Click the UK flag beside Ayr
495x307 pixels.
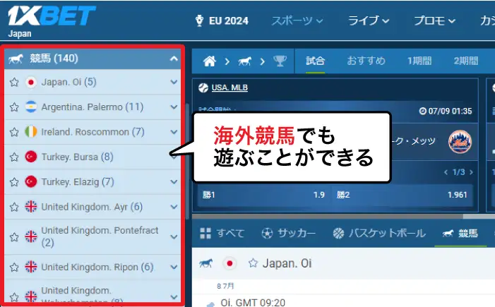tap(31, 207)
